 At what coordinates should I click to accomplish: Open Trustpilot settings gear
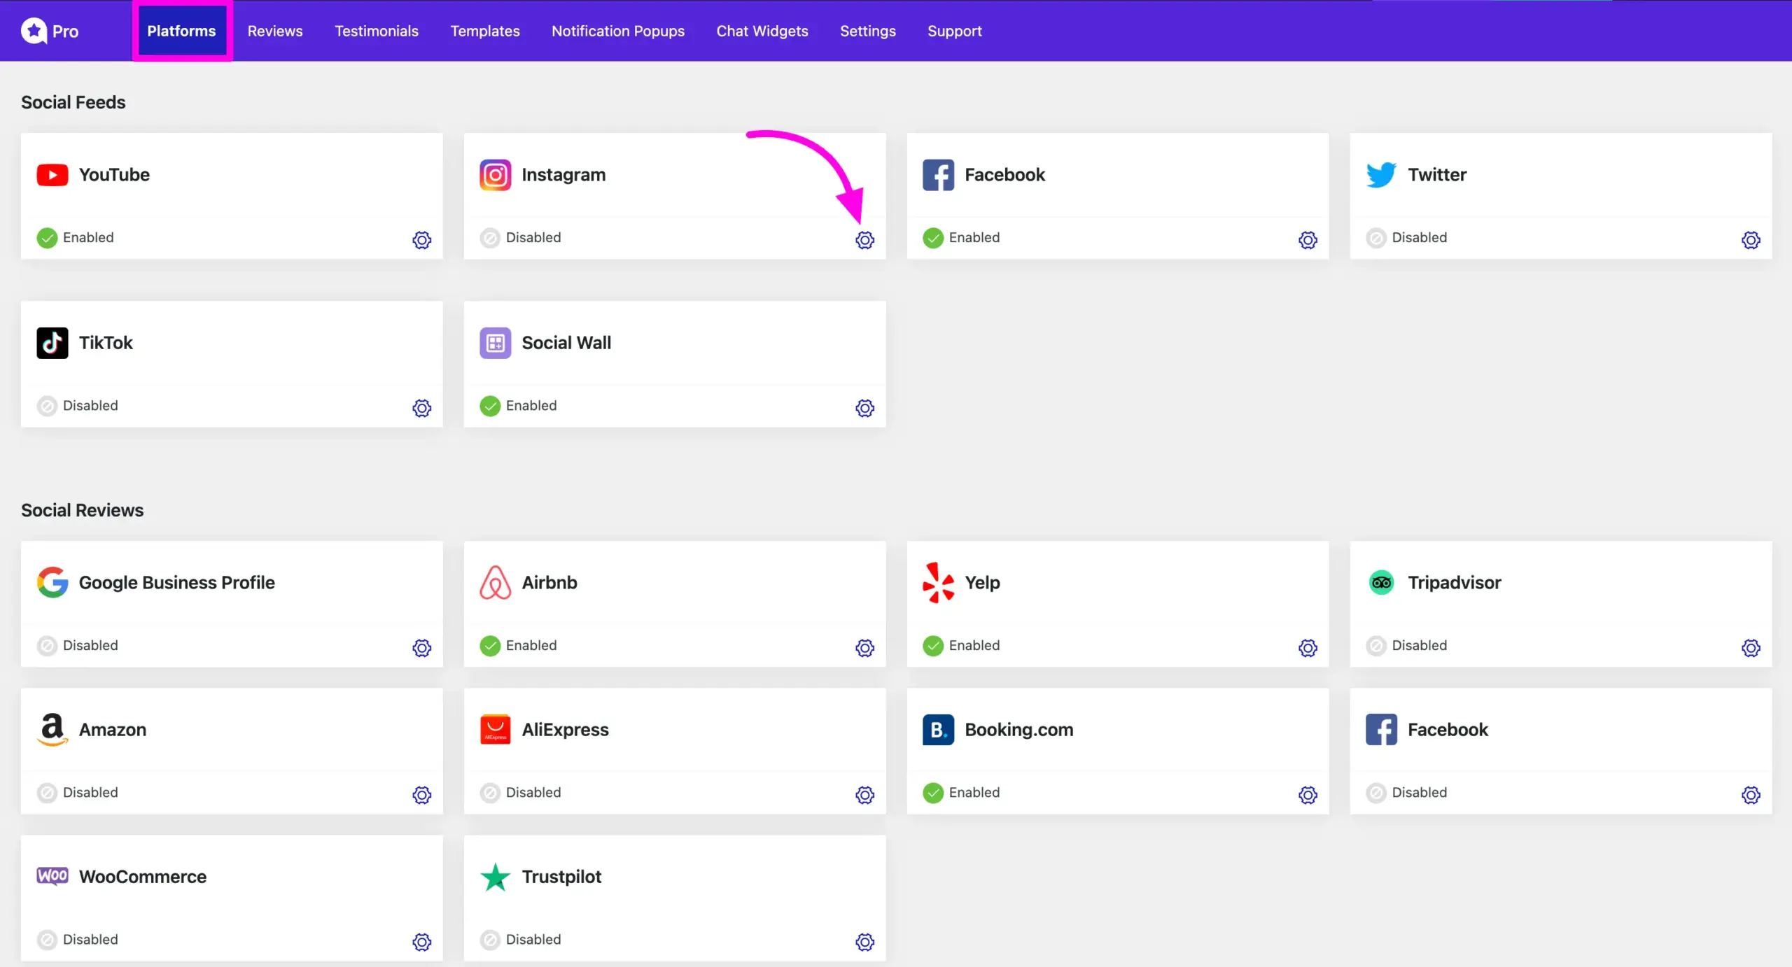click(864, 942)
